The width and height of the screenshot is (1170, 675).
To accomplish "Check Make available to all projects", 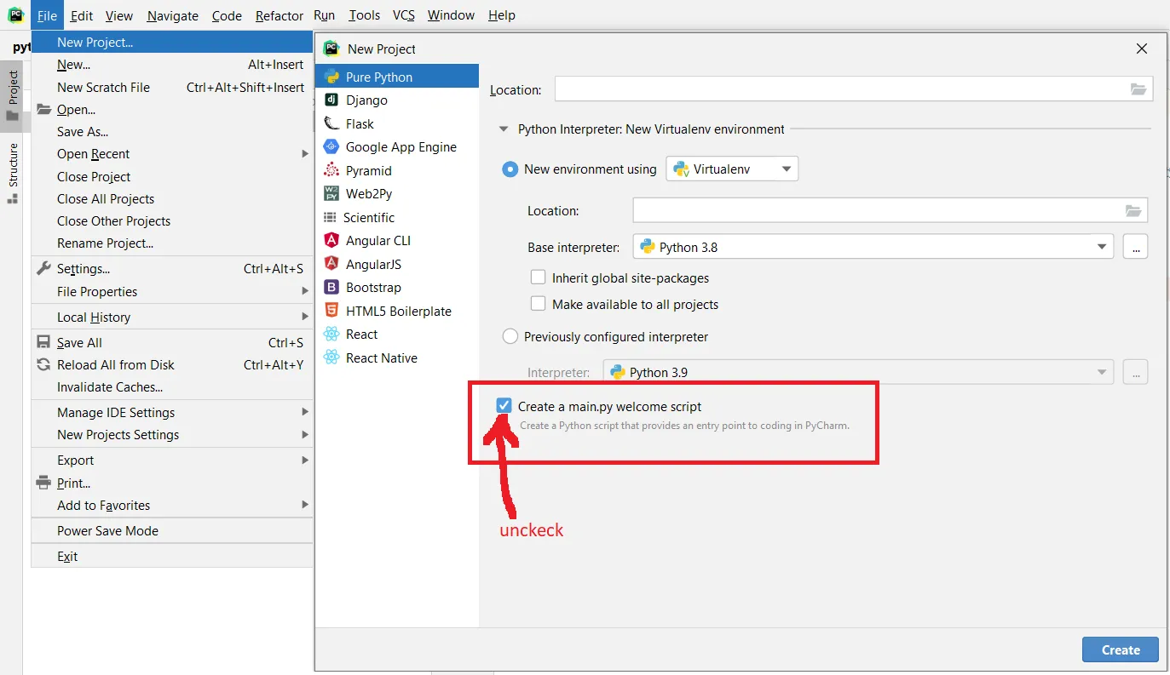I will point(538,304).
